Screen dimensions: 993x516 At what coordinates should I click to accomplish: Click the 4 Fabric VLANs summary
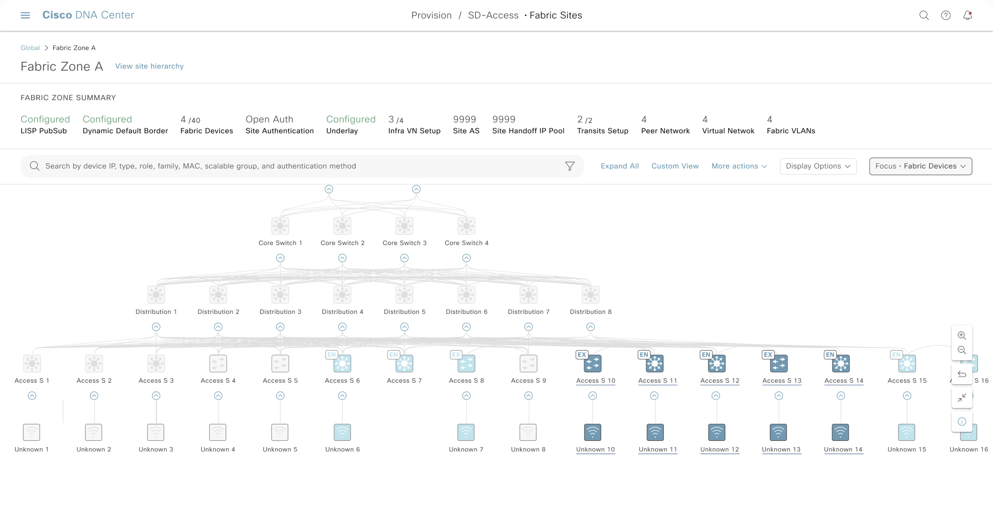[791, 124]
